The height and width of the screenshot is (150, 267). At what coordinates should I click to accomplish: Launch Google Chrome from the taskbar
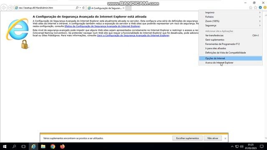point(53,146)
